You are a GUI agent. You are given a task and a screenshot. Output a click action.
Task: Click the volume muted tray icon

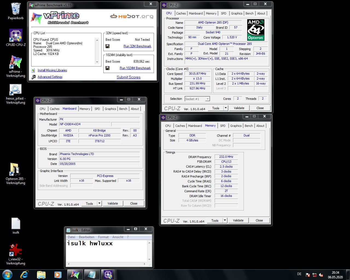[321, 275]
